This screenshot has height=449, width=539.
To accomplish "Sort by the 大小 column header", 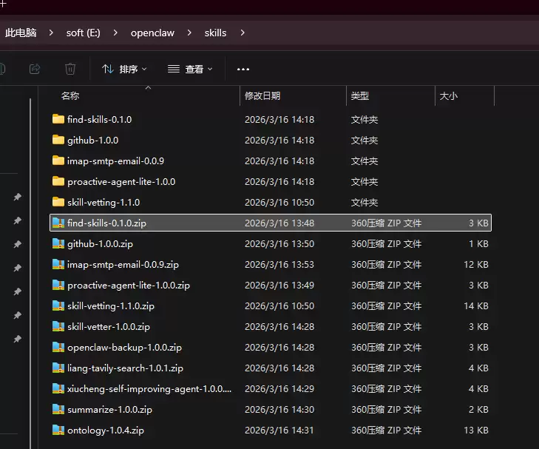I will [449, 96].
